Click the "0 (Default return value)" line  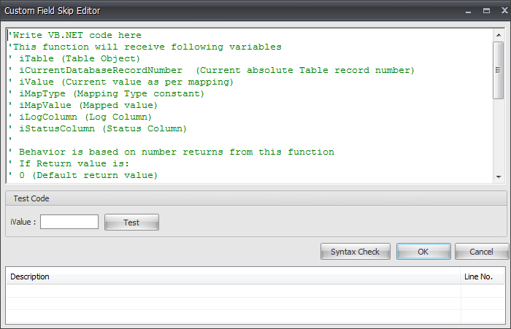83,176
